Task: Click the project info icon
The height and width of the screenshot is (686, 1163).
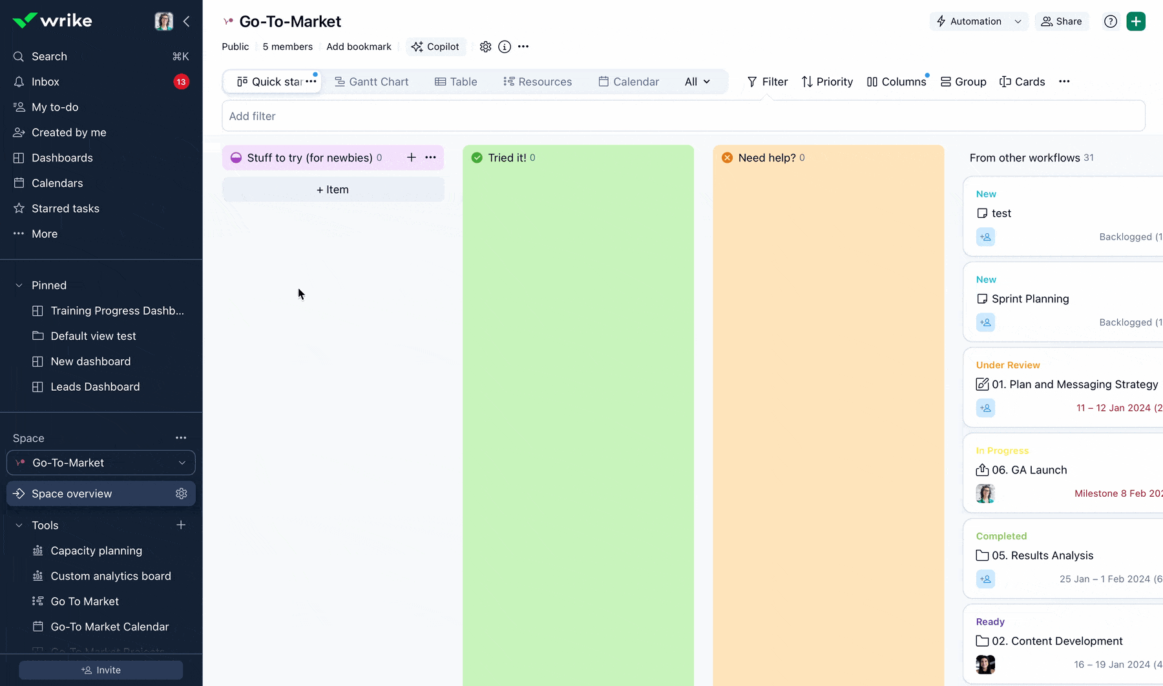Action: click(504, 46)
